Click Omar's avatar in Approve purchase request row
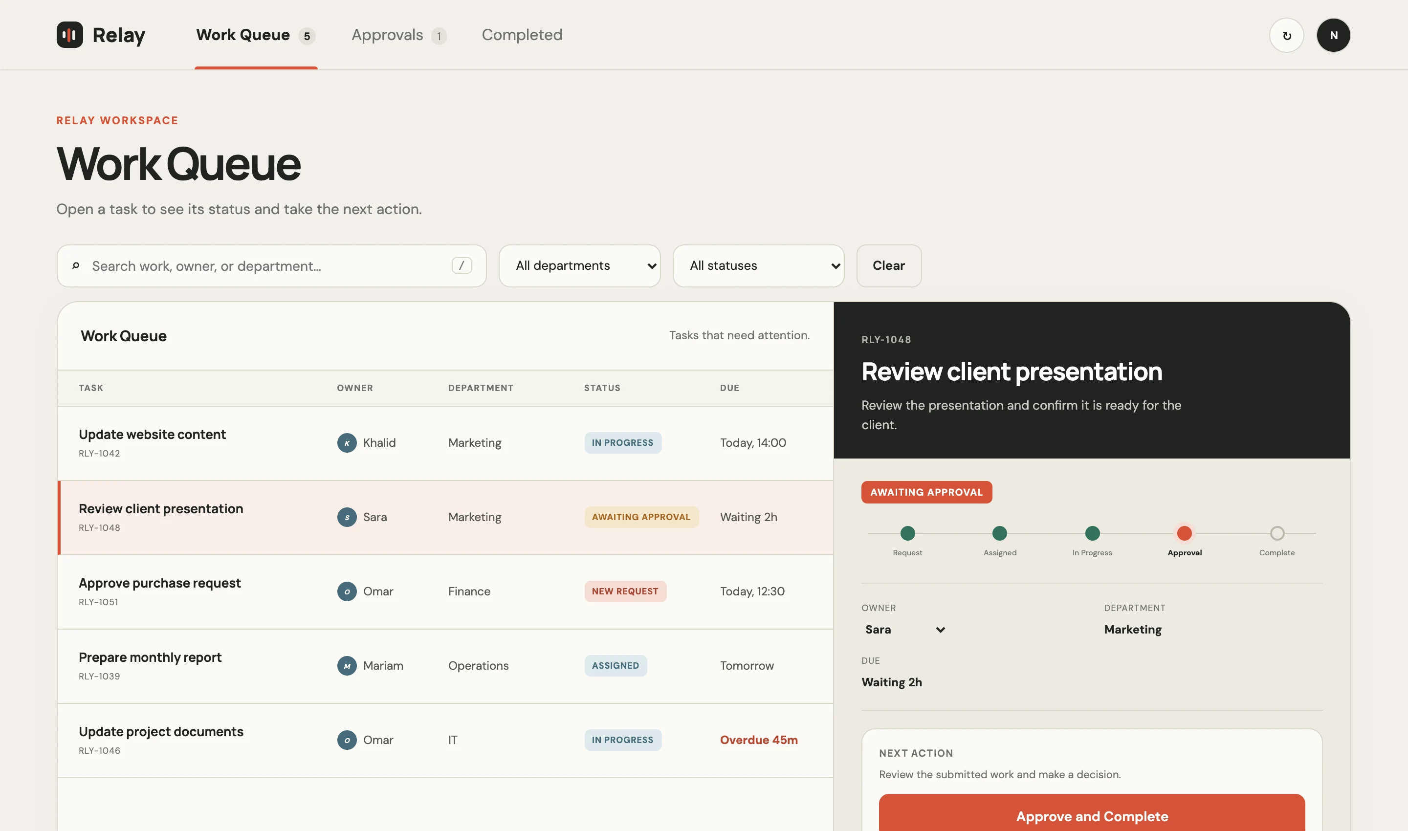1408x831 pixels. (347, 591)
